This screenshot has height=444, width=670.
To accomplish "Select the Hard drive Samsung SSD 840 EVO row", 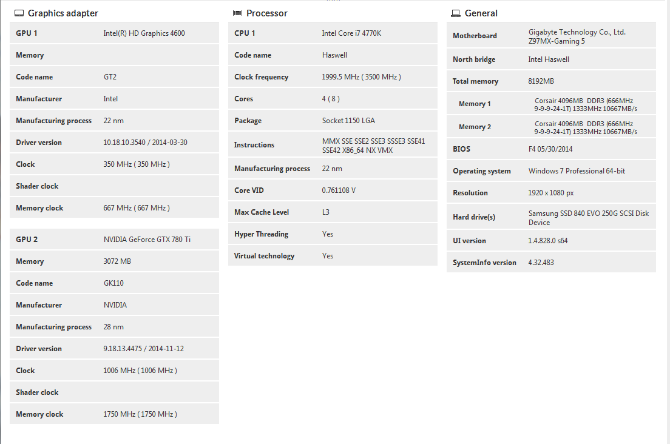I will click(551, 217).
